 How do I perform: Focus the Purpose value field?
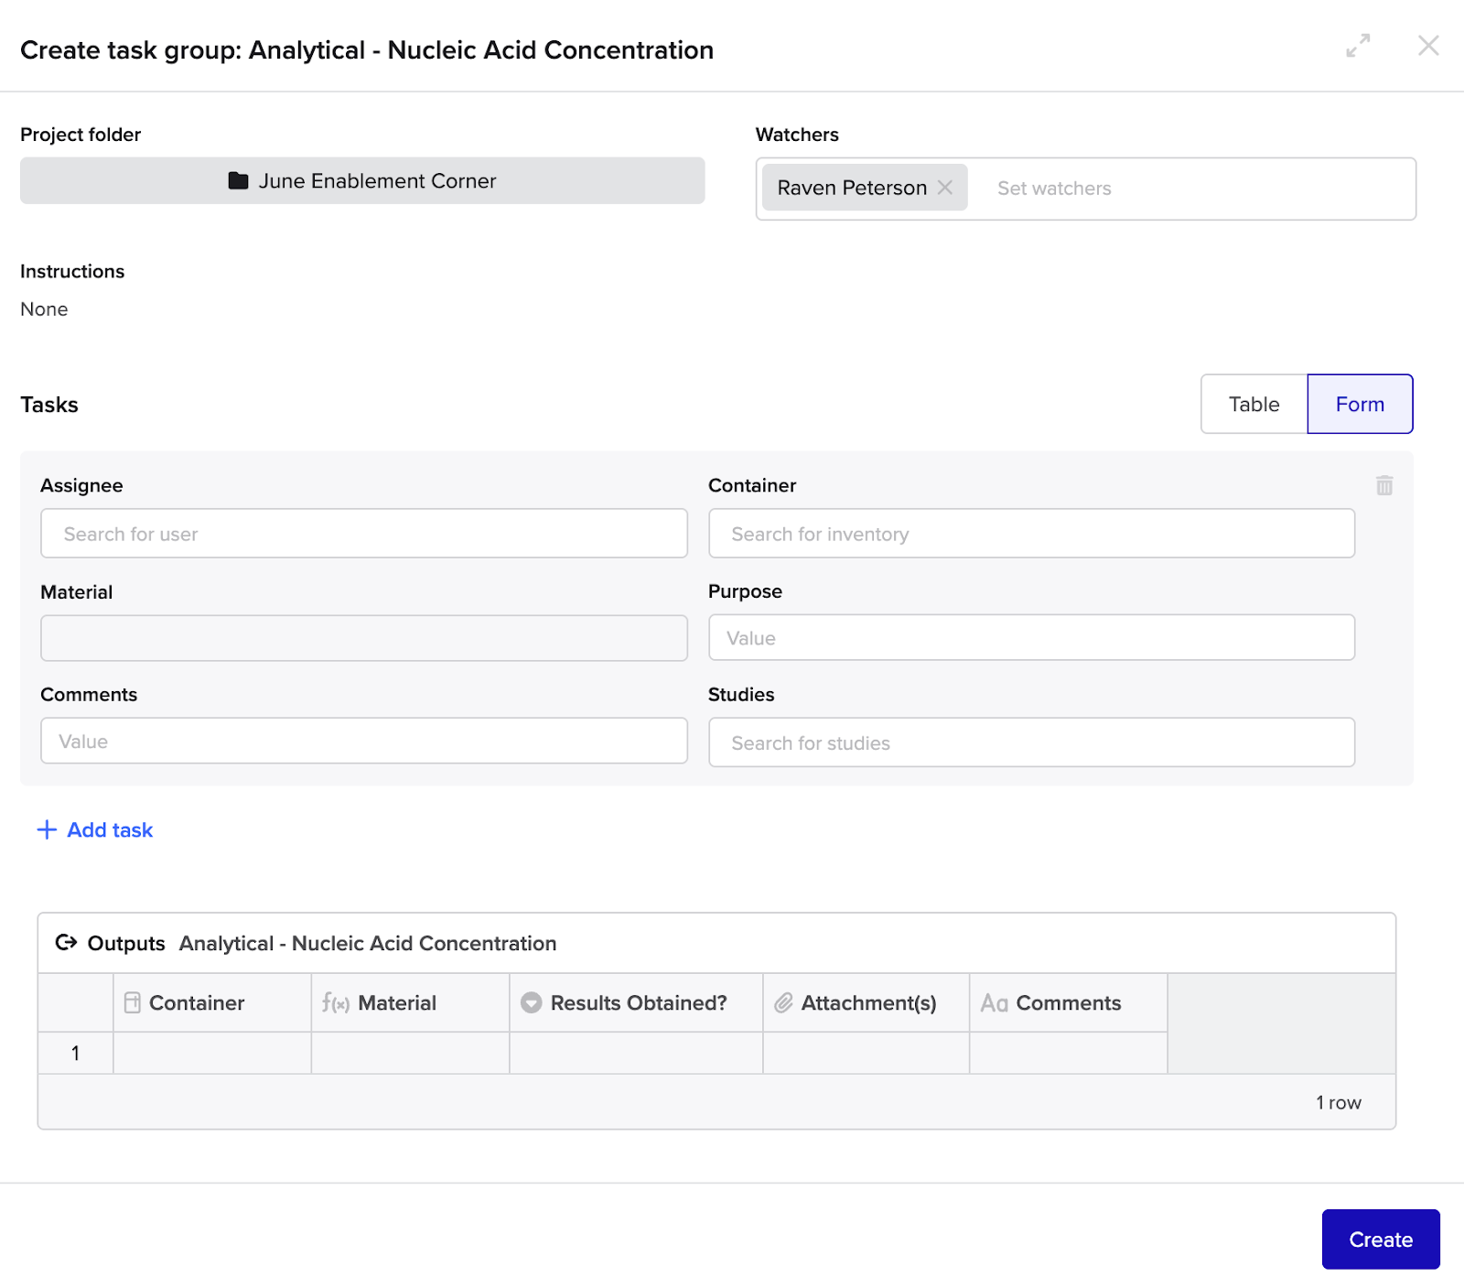click(1031, 637)
